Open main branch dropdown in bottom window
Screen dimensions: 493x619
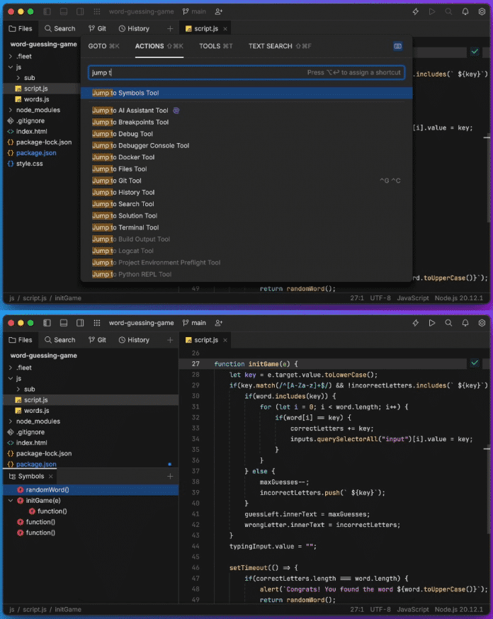(x=194, y=323)
